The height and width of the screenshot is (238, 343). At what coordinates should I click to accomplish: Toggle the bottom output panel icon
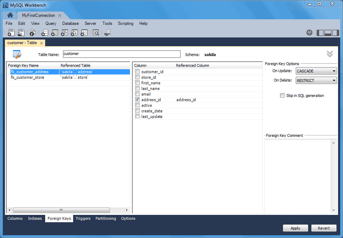[328, 33]
